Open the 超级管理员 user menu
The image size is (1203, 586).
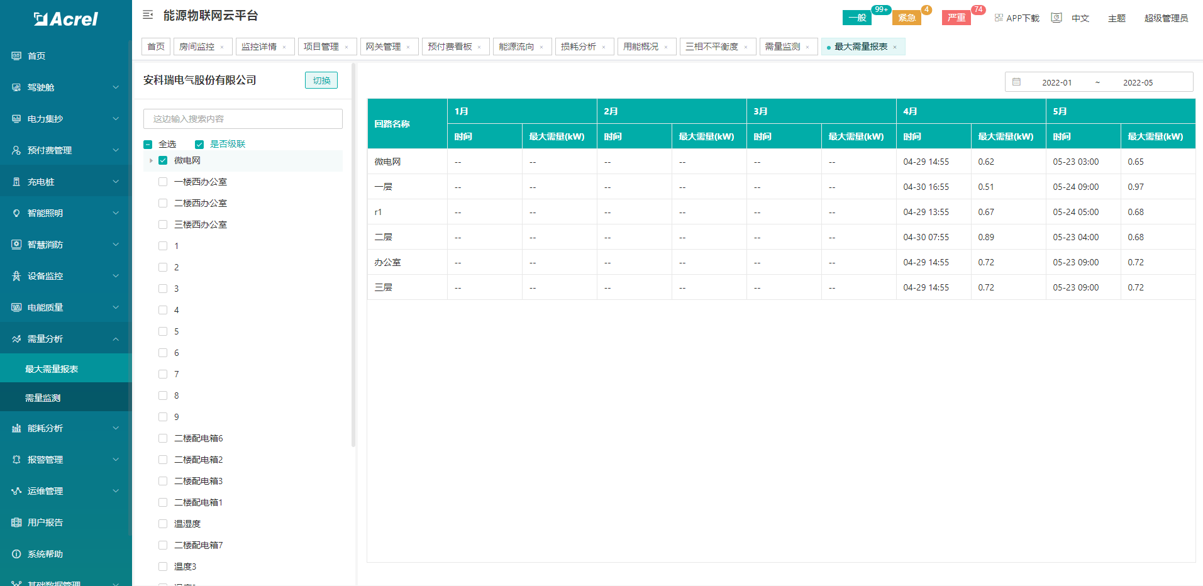point(1166,18)
